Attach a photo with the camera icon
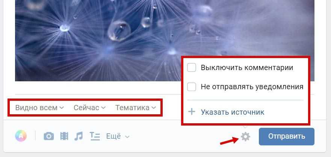331x157 pixels. coord(49,136)
